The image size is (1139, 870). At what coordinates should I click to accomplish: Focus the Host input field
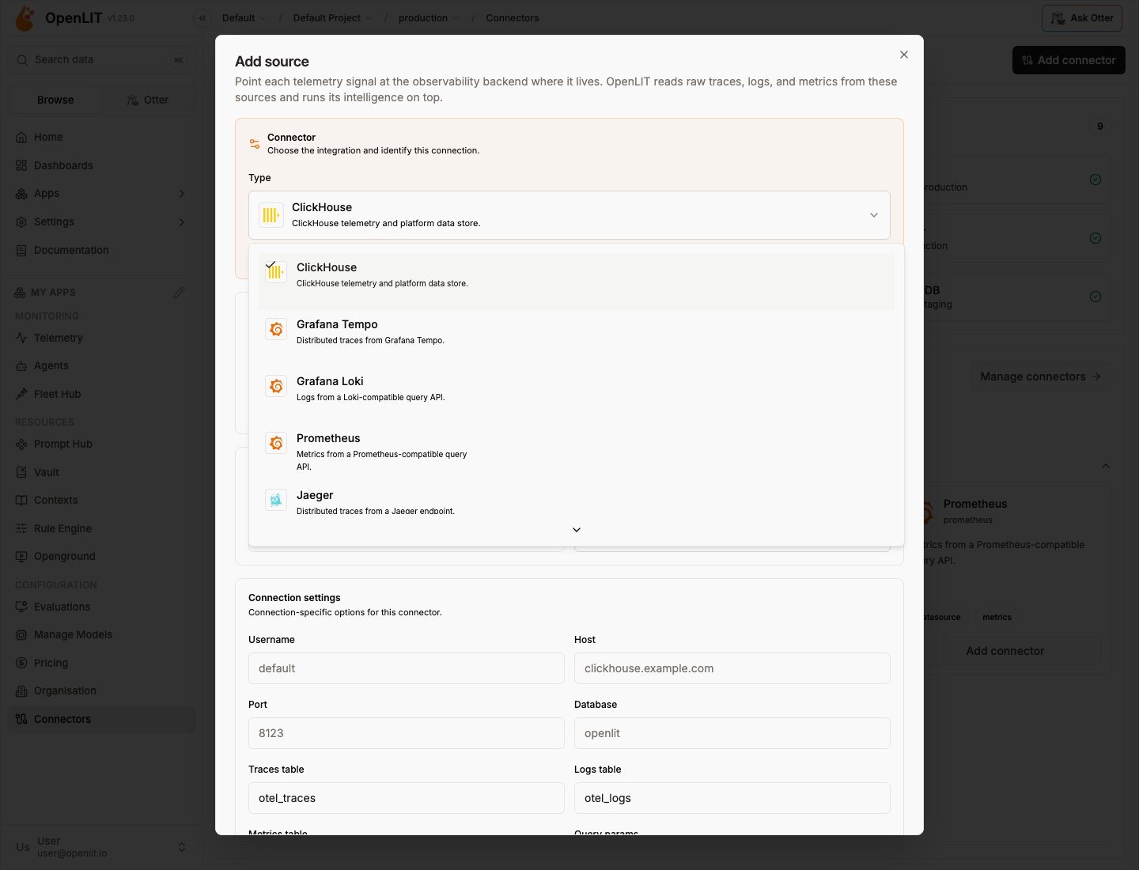(x=732, y=668)
